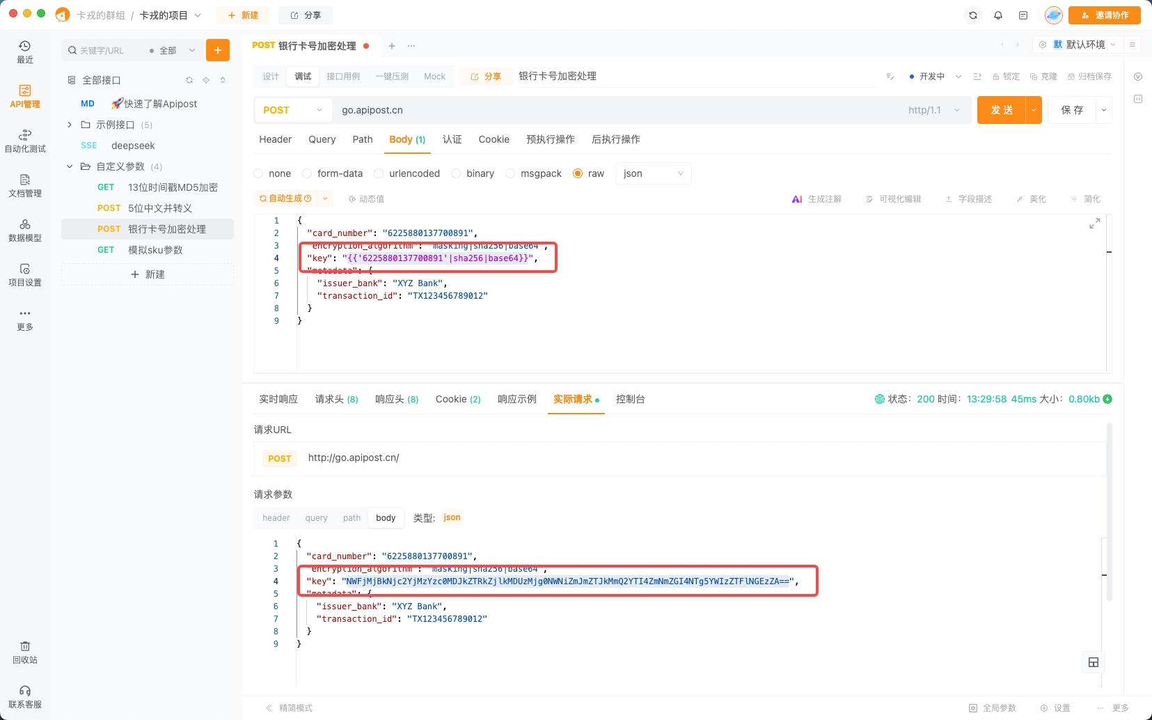
Task: Switch body type to binary
Action: (x=457, y=173)
